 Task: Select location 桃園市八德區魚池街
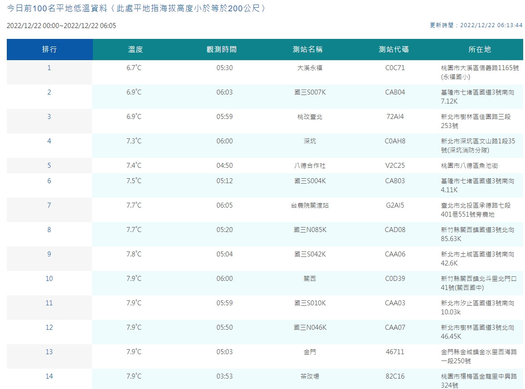(x=469, y=166)
